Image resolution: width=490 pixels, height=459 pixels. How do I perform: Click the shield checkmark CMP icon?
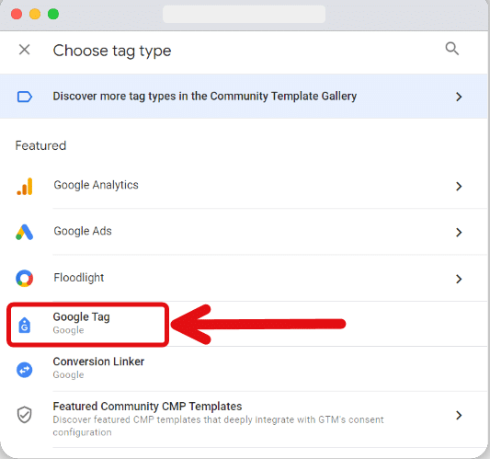[x=25, y=415]
